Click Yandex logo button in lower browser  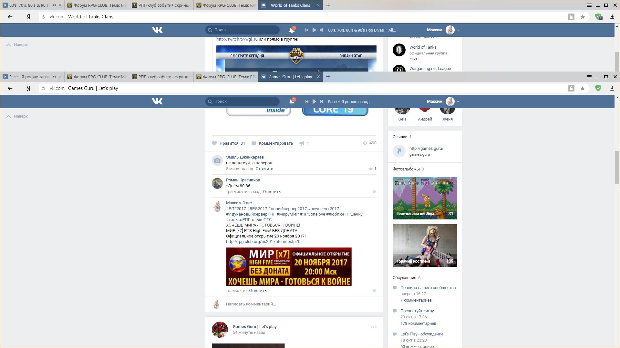click(28, 88)
